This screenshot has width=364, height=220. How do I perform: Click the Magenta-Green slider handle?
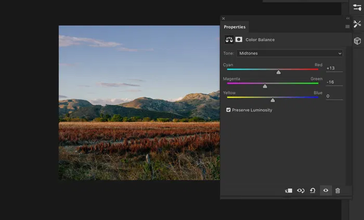tap(265, 86)
